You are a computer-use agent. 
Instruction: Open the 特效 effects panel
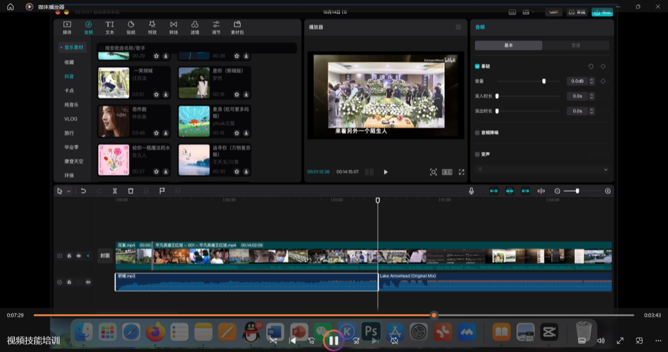pyautogui.click(x=152, y=27)
